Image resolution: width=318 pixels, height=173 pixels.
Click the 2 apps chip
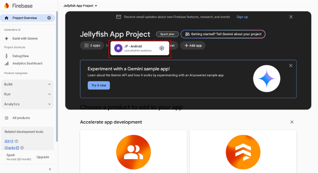point(92,45)
